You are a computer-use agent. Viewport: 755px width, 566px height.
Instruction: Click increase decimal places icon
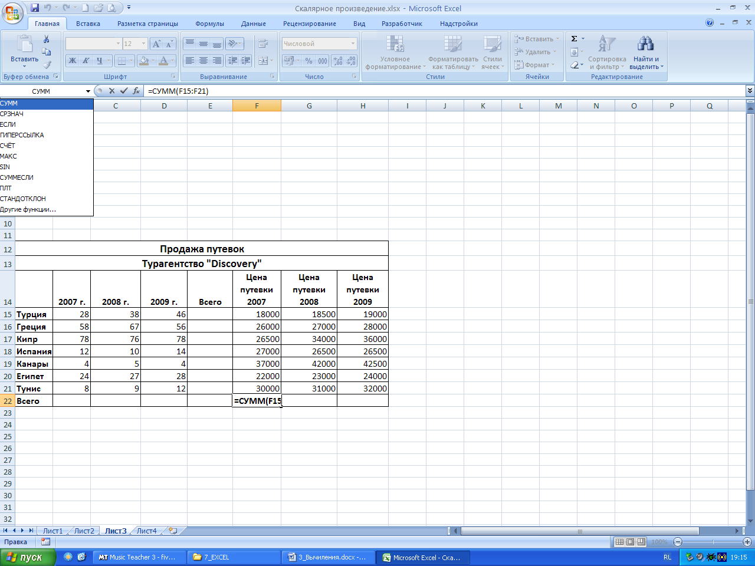(337, 61)
